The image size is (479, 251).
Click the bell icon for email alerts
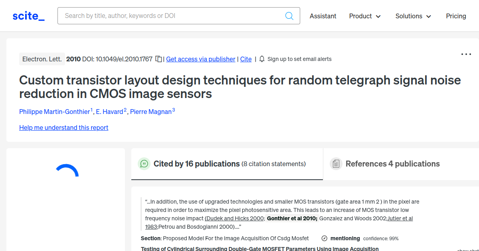262,59
